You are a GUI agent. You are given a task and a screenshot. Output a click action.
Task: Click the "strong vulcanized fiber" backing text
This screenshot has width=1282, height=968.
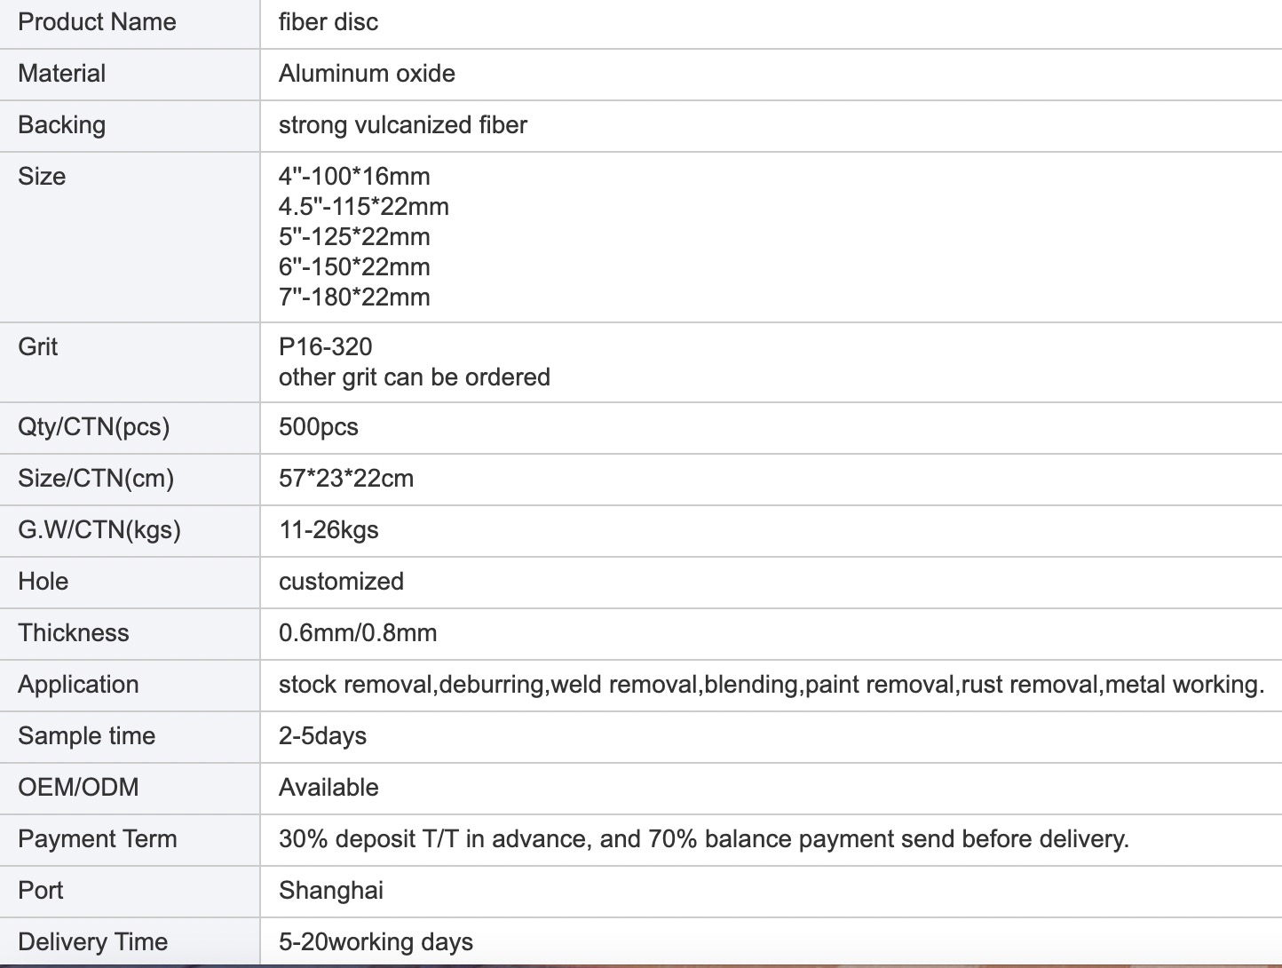(x=403, y=125)
